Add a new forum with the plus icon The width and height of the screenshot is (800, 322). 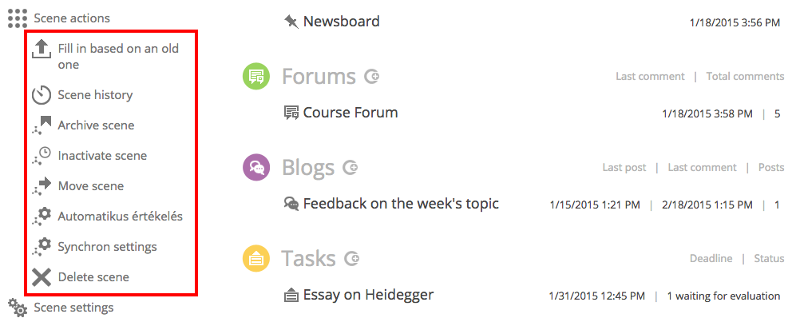pyautogui.click(x=372, y=77)
